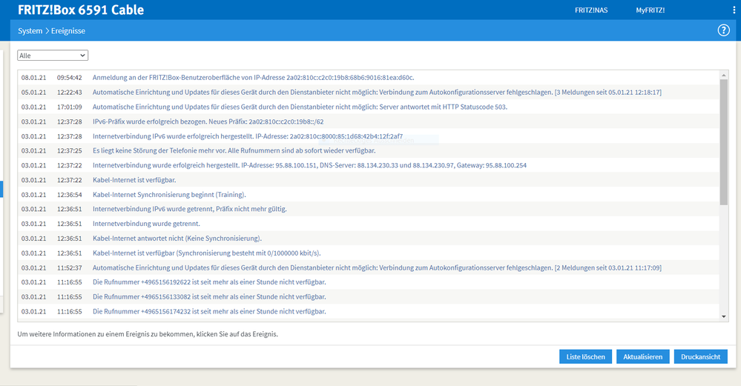Click the scroll down arrow of the event list
This screenshot has width=741, height=386.
point(723,316)
